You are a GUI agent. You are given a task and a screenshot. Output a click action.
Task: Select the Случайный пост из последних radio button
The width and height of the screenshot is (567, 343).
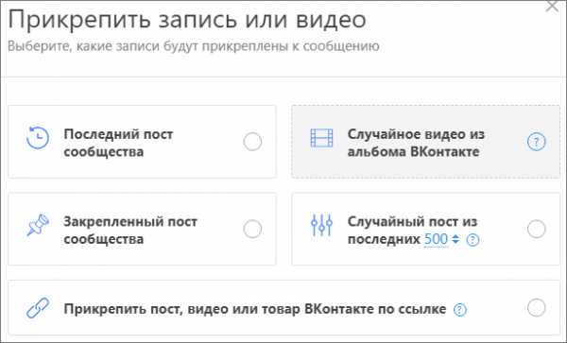[x=536, y=229]
